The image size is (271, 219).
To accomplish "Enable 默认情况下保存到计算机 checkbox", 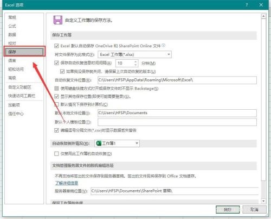I will [x=56, y=104].
